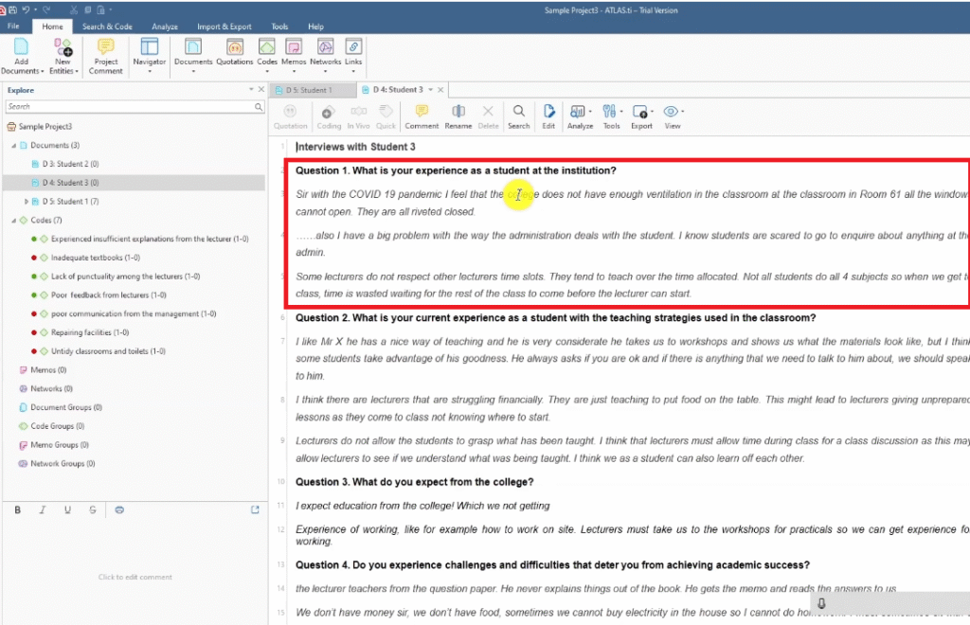Switch to the Search & Code ribbon tab
970x625 pixels.
106,27
